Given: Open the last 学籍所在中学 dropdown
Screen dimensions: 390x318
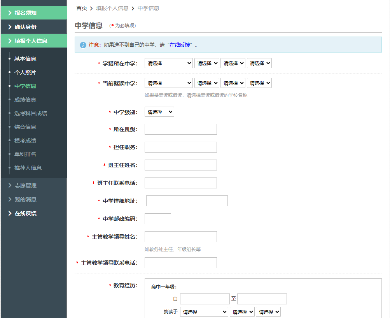Looking at the screenshot, I should point(259,63).
